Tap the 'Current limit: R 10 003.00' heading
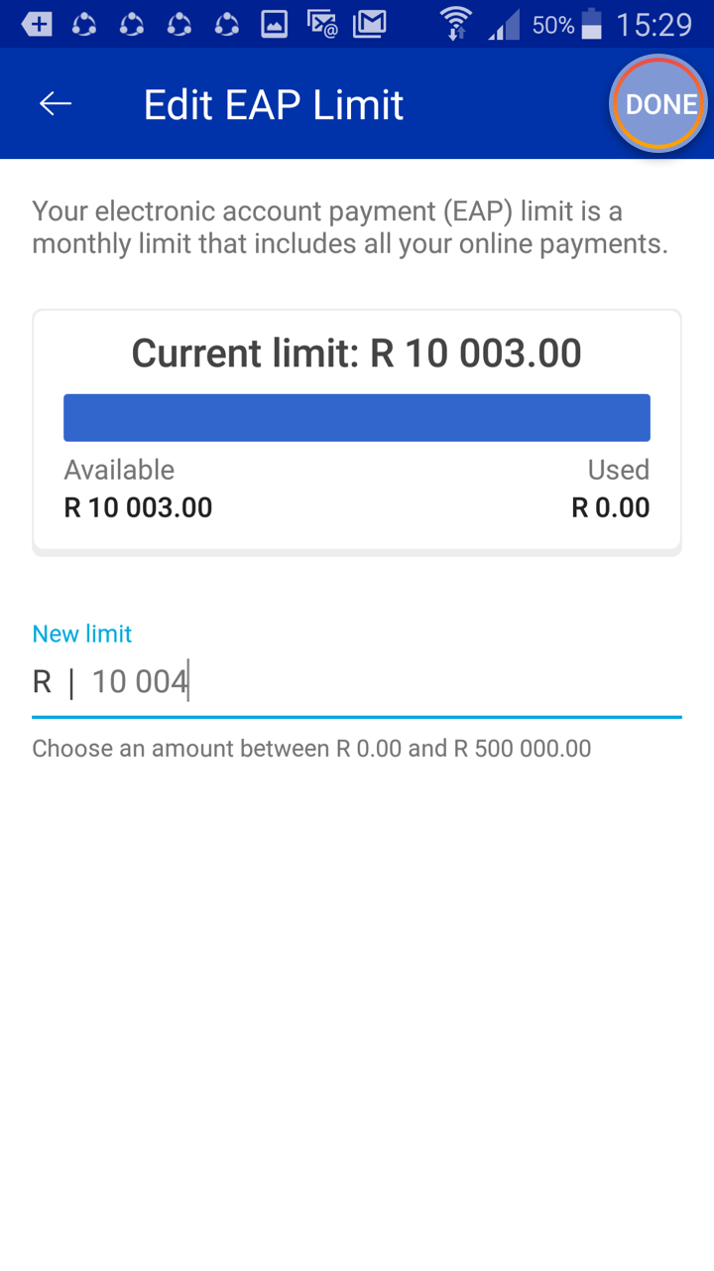The width and height of the screenshot is (714, 1271). point(357,353)
